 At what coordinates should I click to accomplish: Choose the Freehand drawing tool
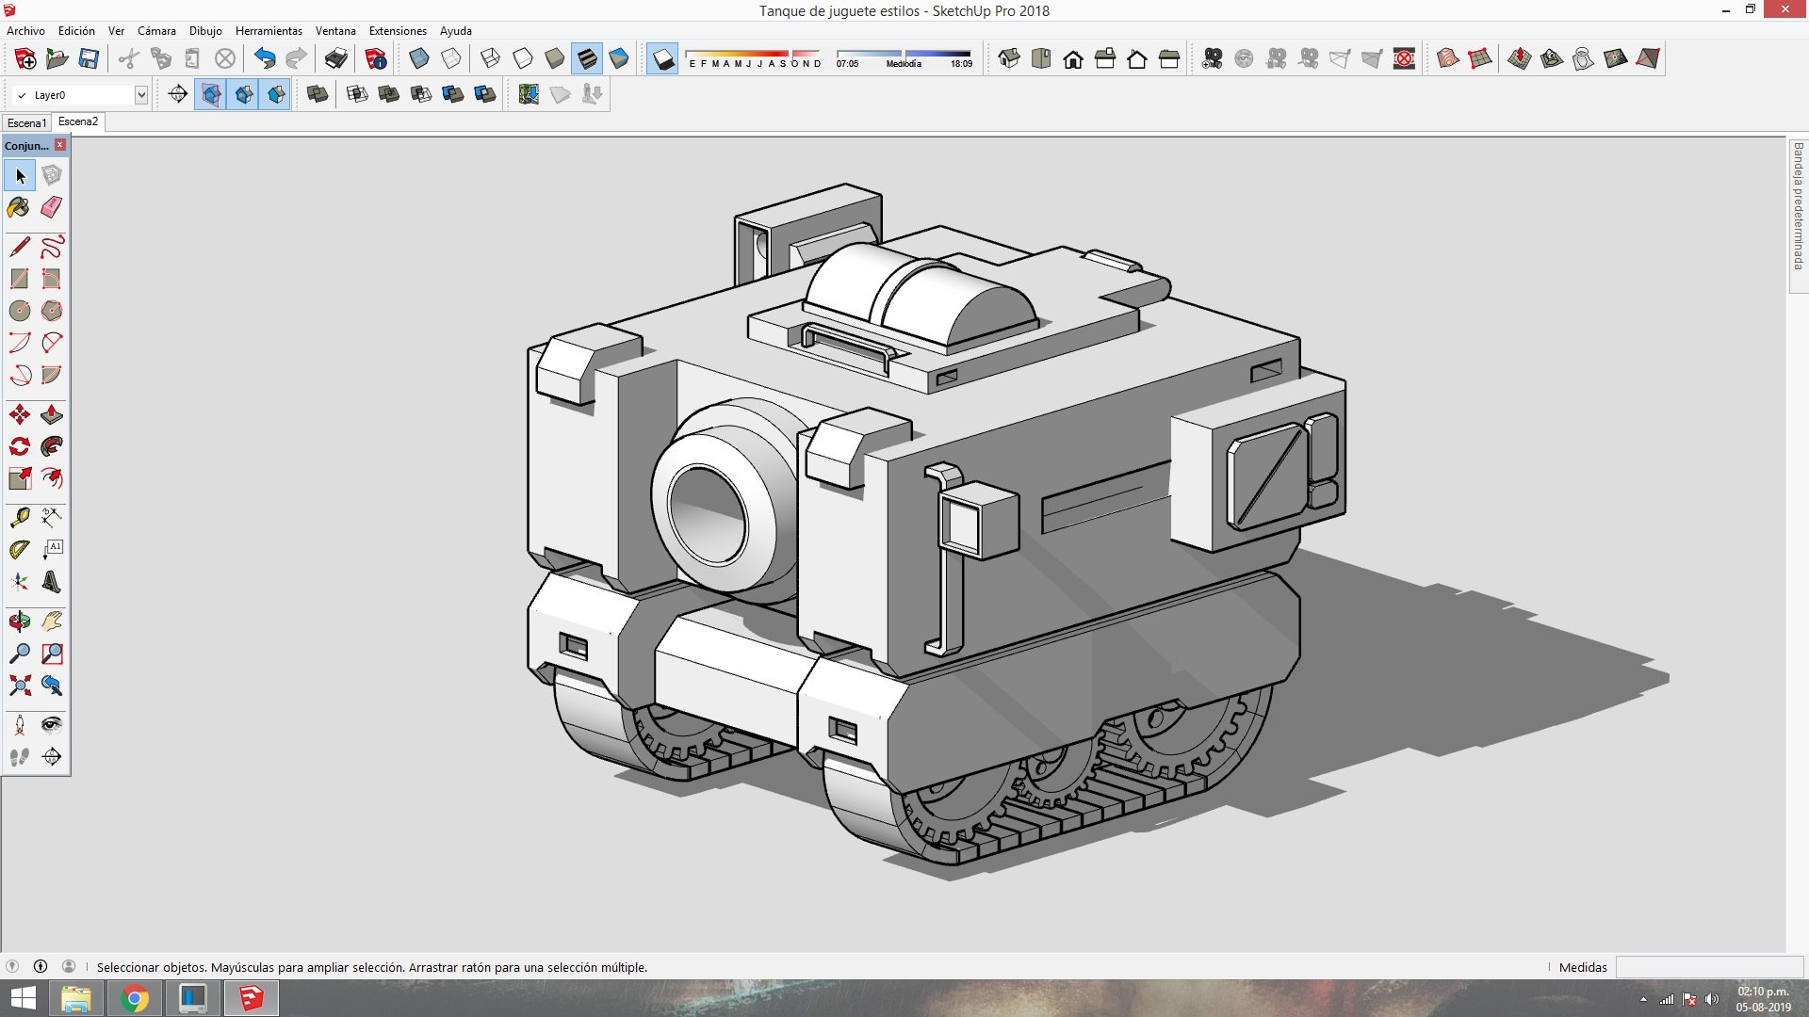point(51,248)
